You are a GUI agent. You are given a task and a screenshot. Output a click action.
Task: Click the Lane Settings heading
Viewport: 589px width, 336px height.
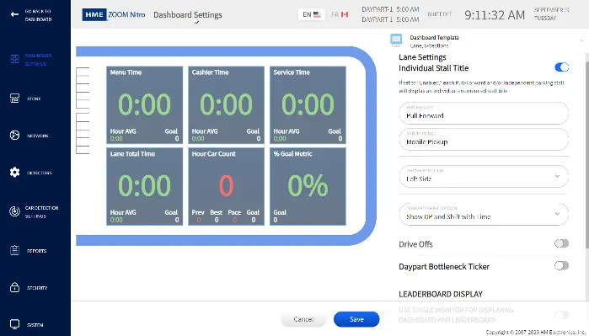click(422, 57)
